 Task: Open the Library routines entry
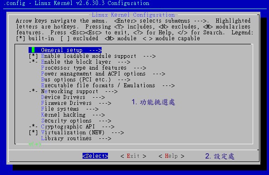pyautogui.click(x=66, y=138)
